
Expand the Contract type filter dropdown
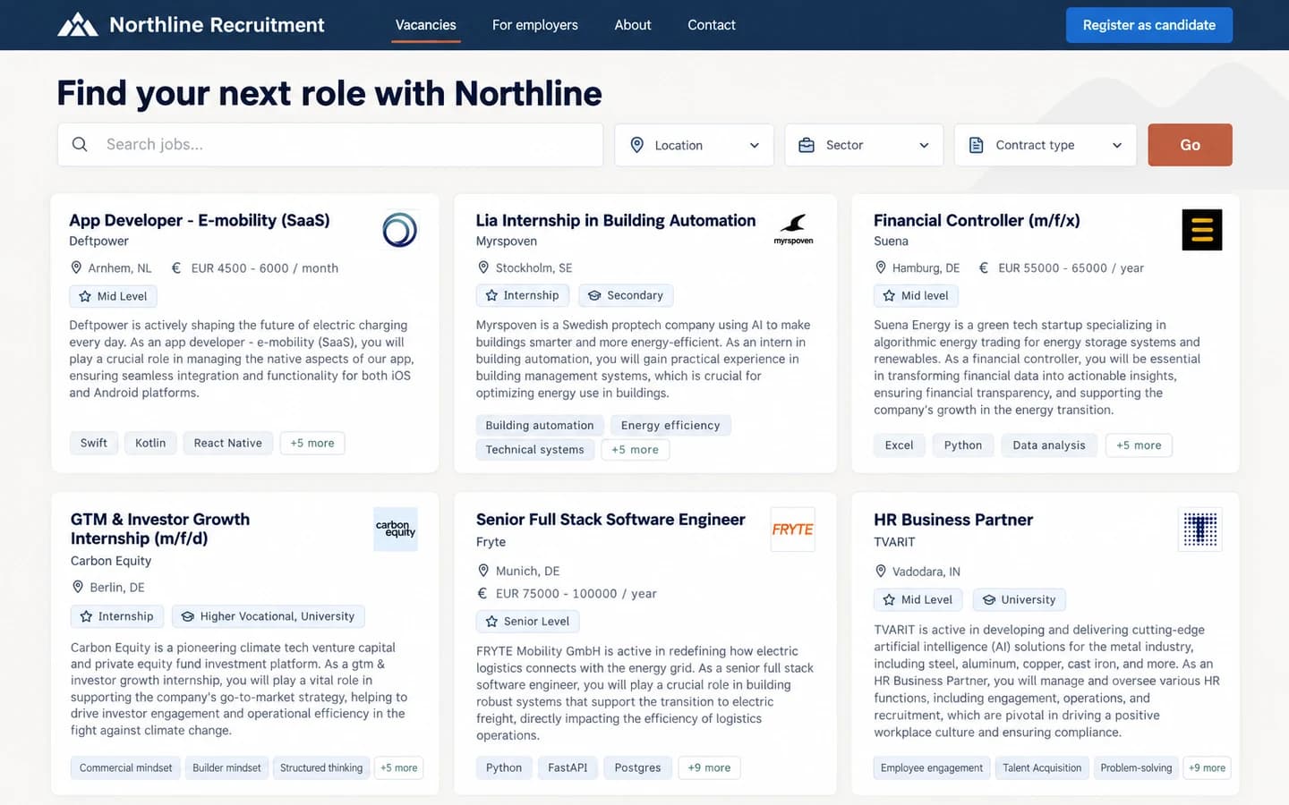click(x=1046, y=145)
